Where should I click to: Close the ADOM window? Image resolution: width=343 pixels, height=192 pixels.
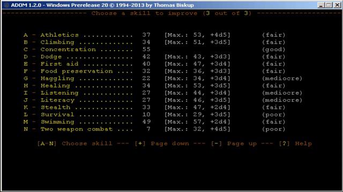click(337, 5)
